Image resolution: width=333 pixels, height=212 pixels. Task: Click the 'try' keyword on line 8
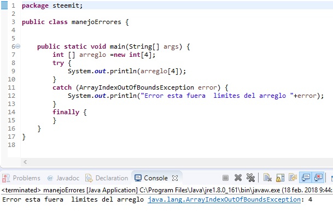[58, 63]
